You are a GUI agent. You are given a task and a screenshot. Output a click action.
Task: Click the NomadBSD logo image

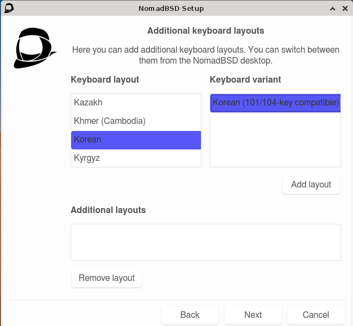(35, 48)
